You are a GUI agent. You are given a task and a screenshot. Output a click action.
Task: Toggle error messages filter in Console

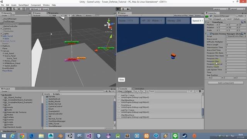click(x=201, y=91)
